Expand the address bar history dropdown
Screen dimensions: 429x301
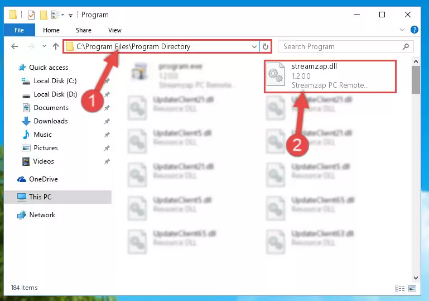(254, 46)
